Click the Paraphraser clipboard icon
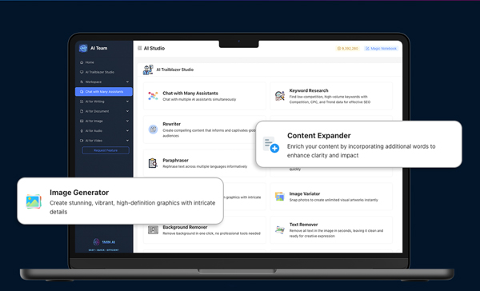The width and height of the screenshot is (480, 291). pyautogui.click(x=153, y=163)
